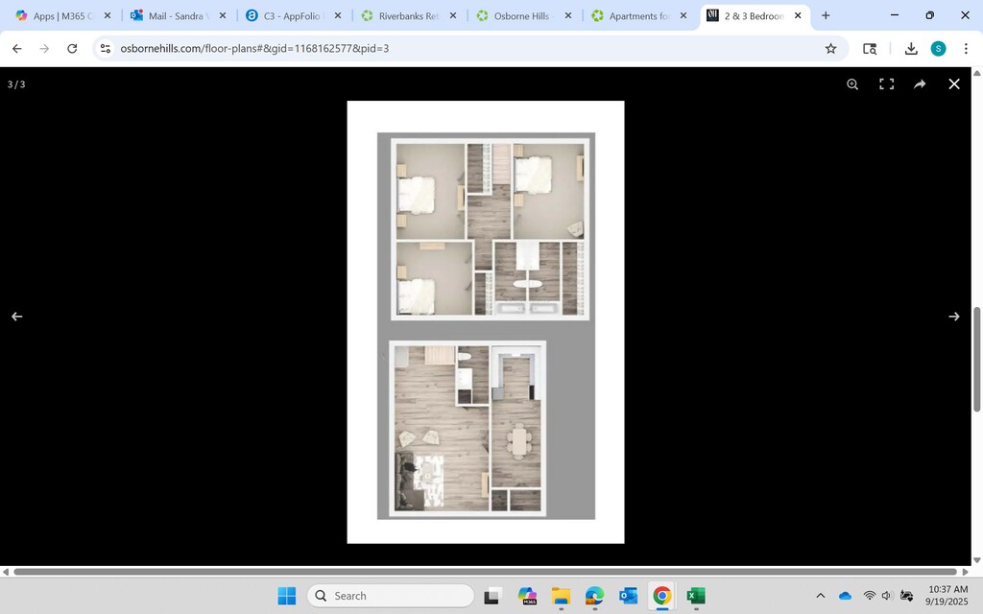
Task: Click the vertical page scrollbar
Action: tap(977, 358)
